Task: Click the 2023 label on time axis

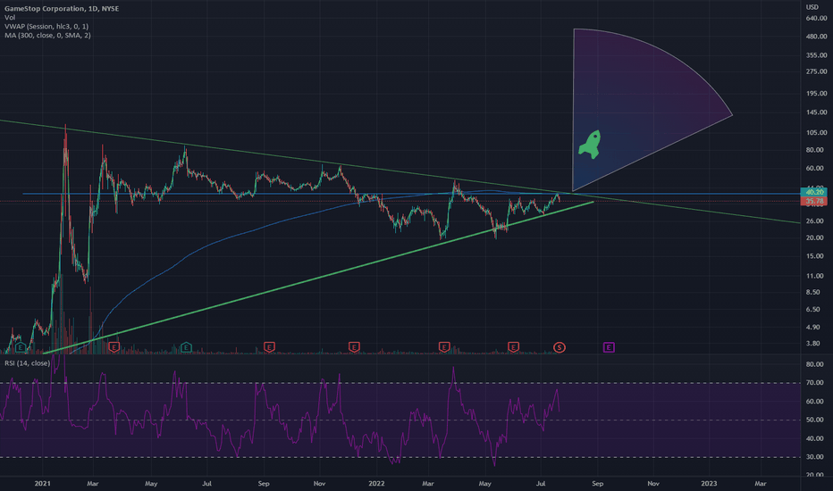Action: (709, 484)
